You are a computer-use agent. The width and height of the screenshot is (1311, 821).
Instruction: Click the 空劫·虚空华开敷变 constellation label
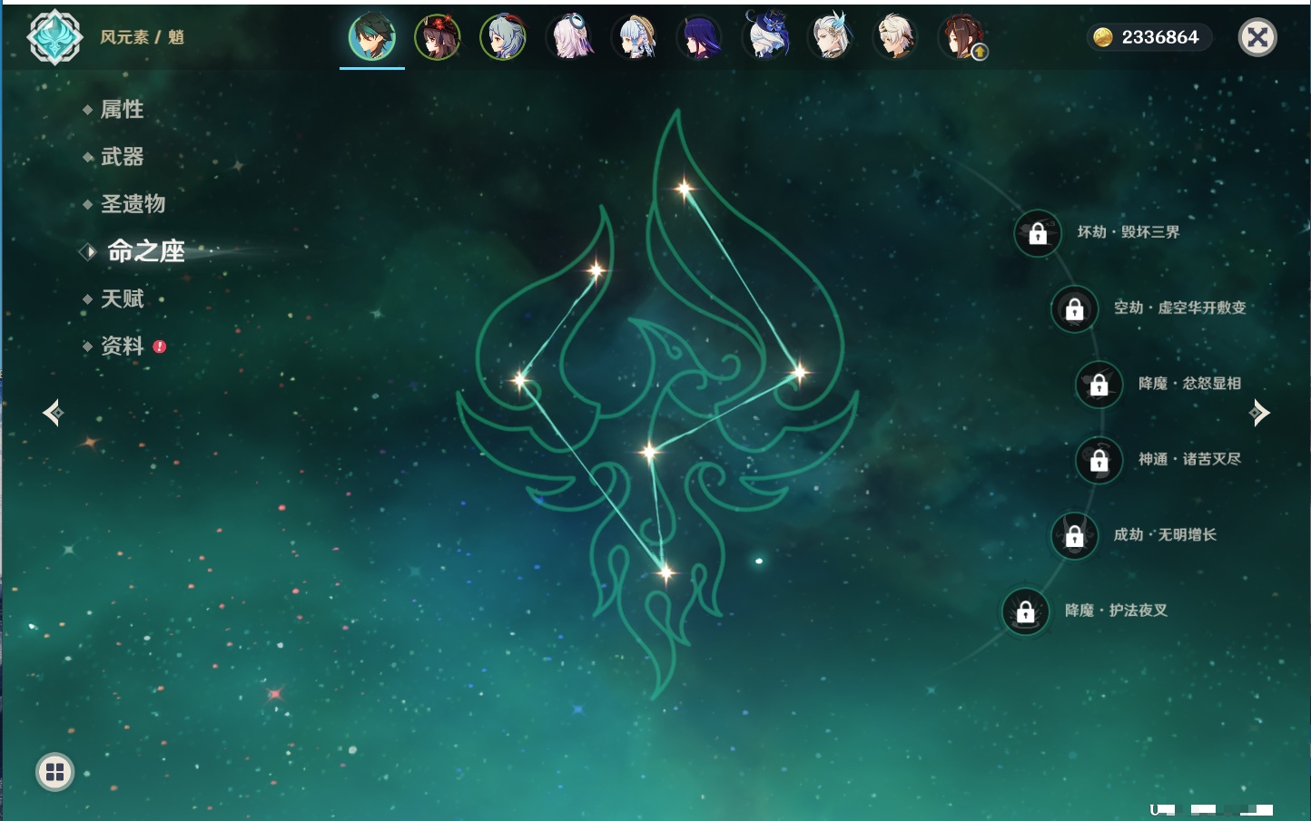coord(1180,308)
